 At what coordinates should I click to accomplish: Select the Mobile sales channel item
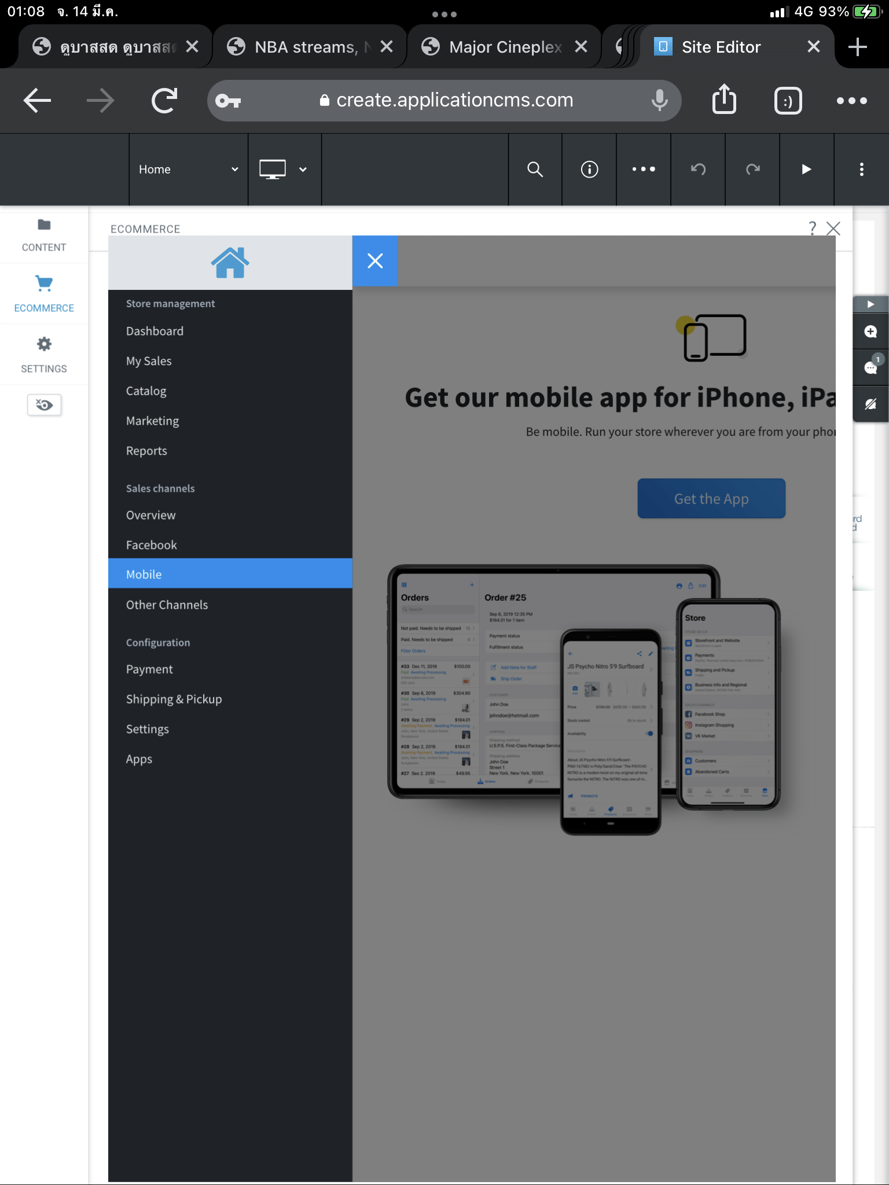click(x=230, y=573)
